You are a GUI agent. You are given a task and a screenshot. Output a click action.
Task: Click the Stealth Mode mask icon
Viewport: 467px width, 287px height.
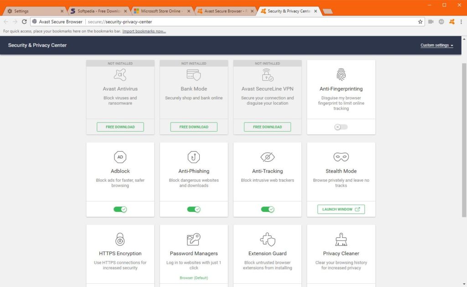[x=341, y=157]
